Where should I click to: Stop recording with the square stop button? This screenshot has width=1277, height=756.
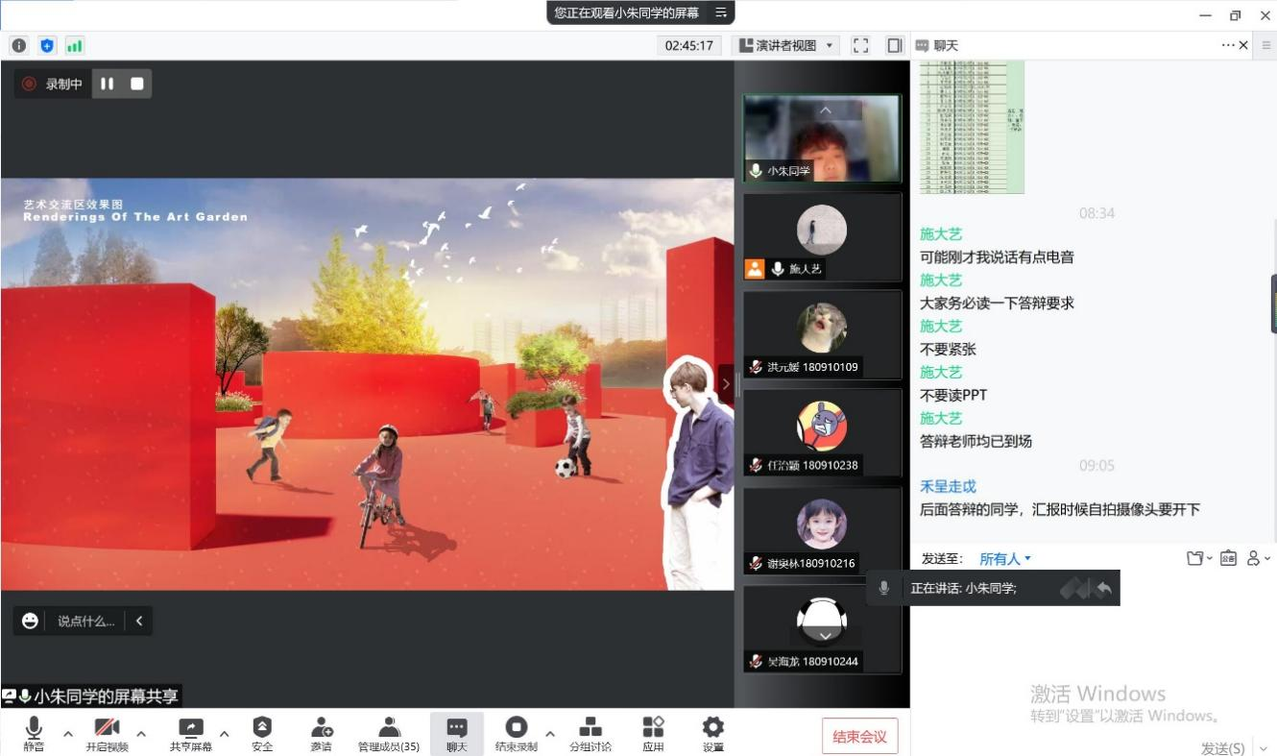pyautogui.click(x=137, y=84)
